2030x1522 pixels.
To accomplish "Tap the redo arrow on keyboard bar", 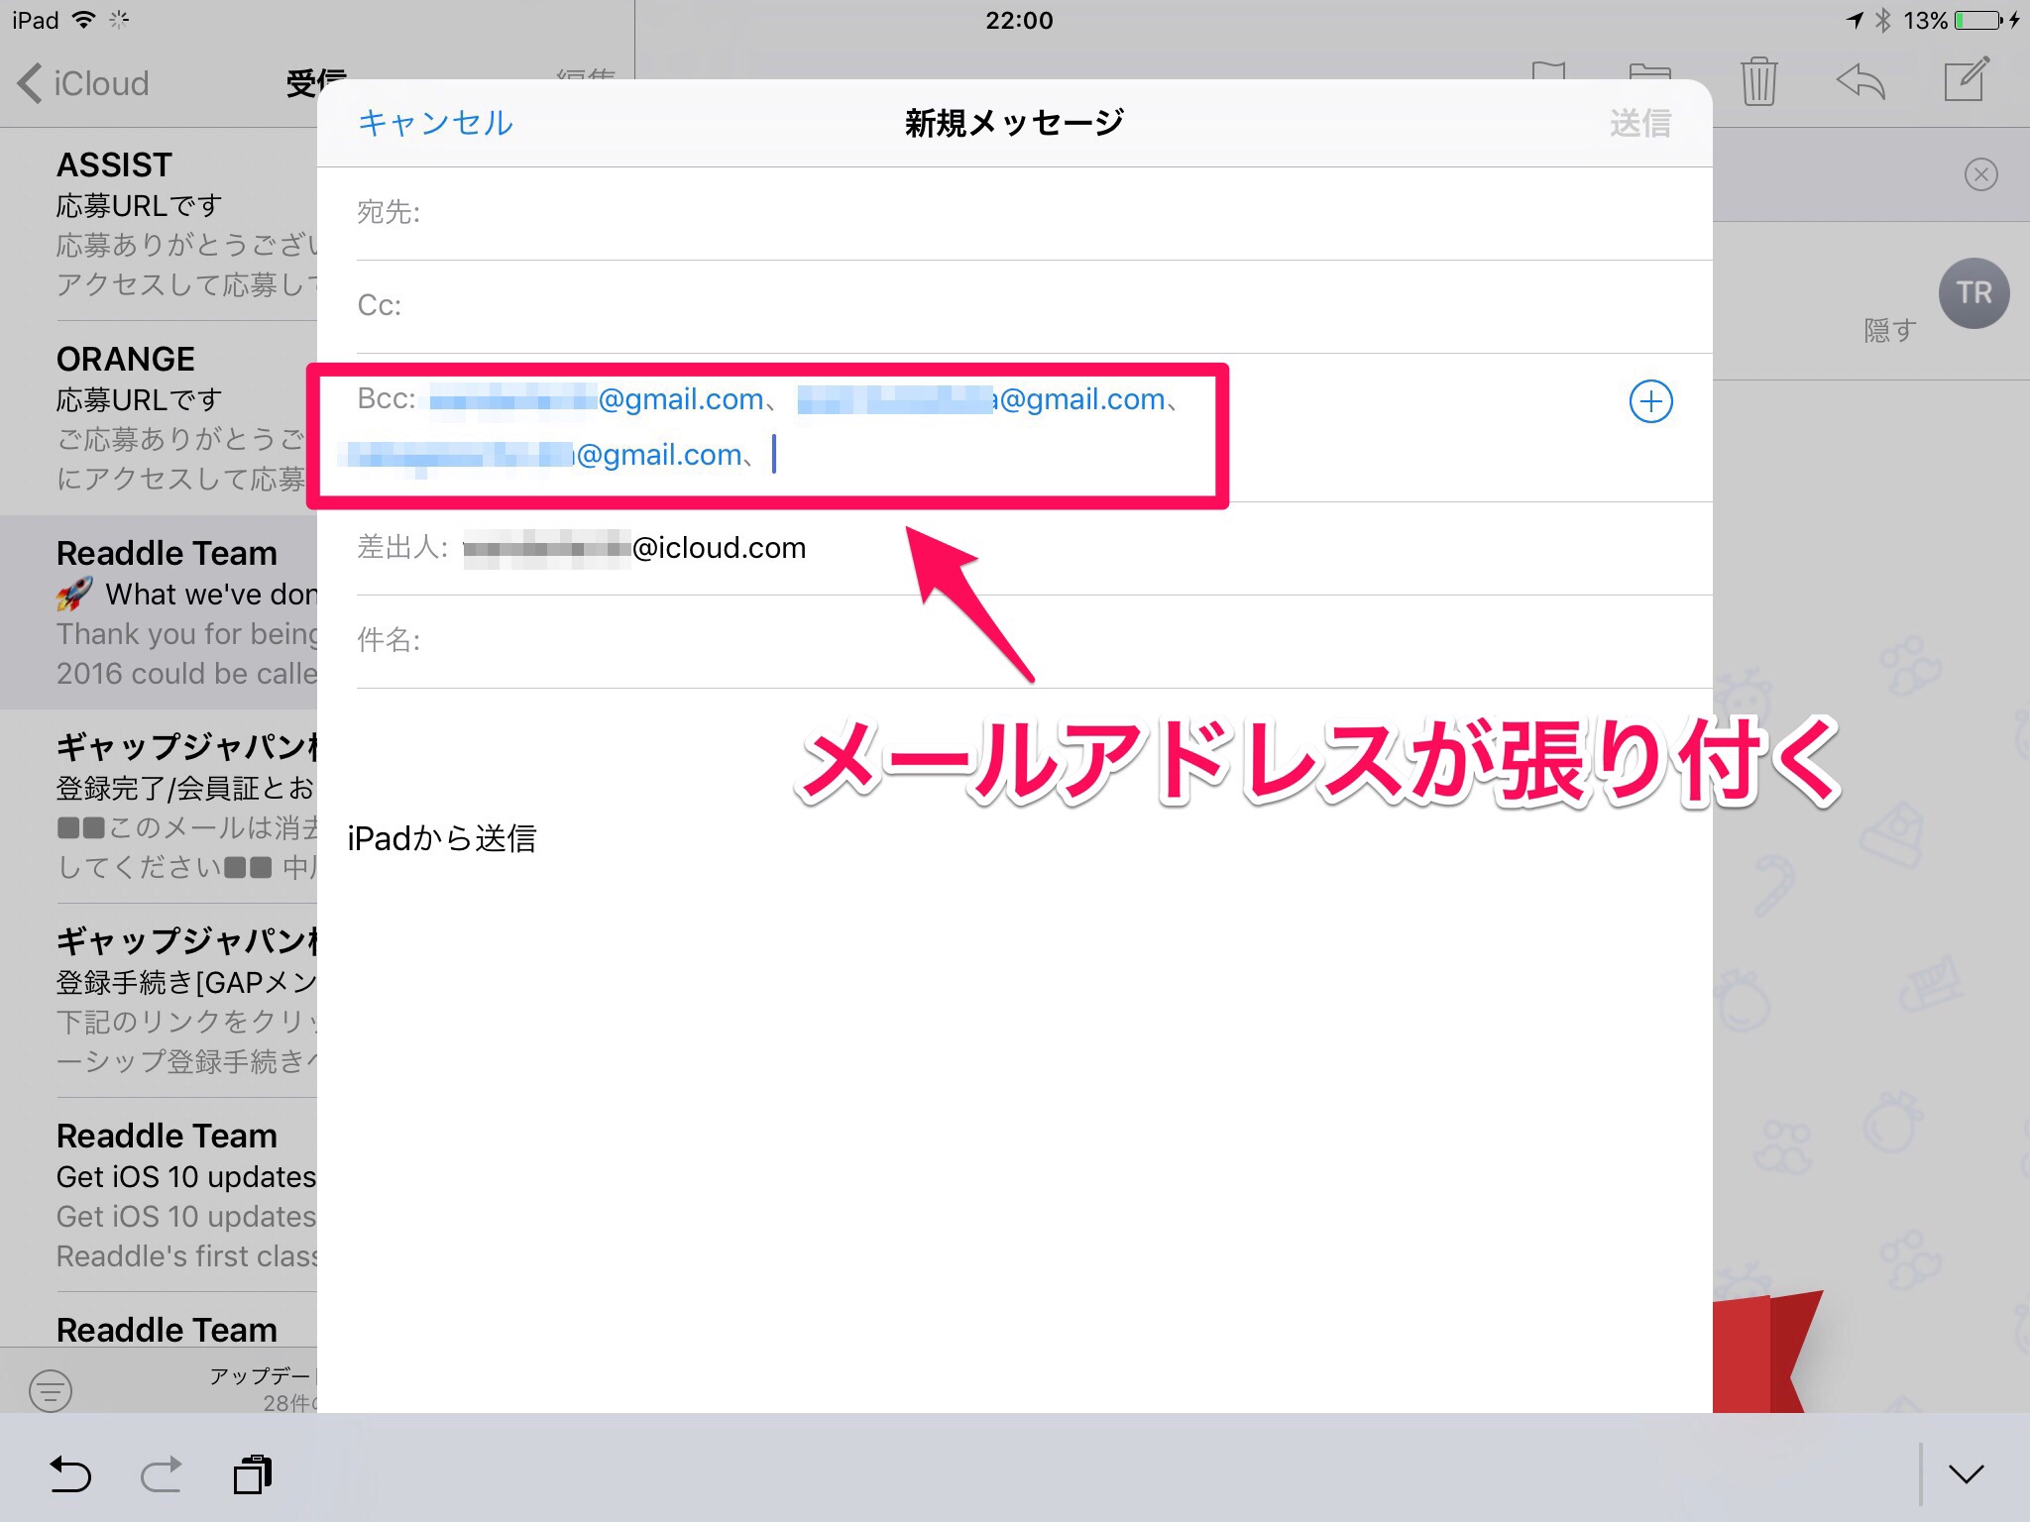I will pos(162,1474).
